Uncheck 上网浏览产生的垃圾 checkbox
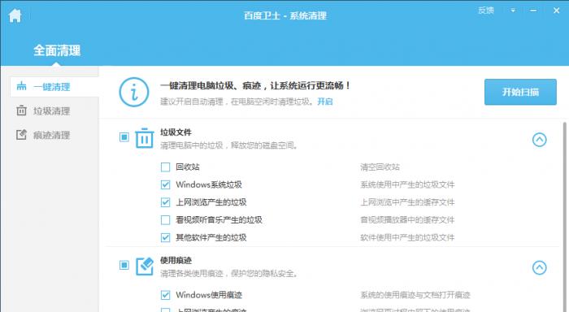Screen dimensions: 569x312 tap(165, 202)
